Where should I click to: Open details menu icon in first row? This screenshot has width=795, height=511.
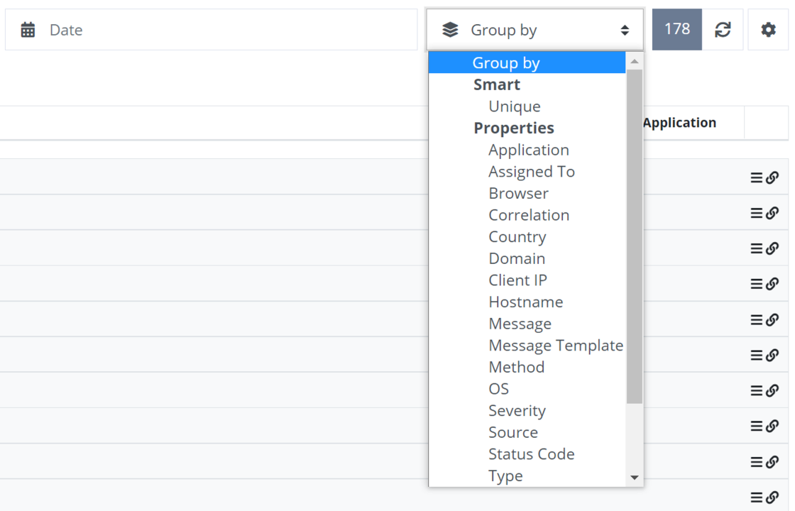click(756, 177)
